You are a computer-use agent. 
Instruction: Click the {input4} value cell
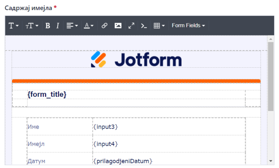tap(169, 144)
